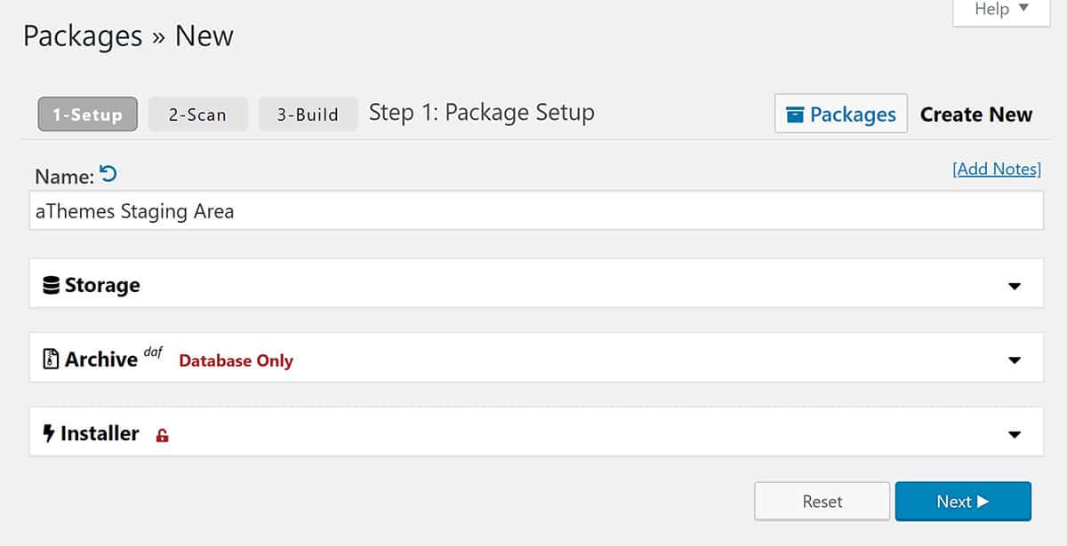
Task: Expand the Installer panel arrow
Action: click(x=1014, y=435)
